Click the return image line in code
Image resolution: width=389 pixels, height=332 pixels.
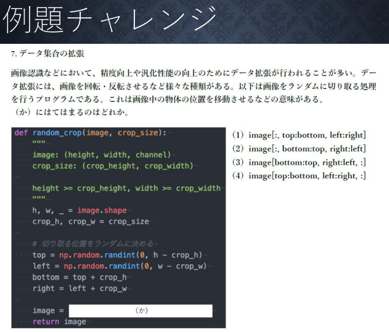coord(59,322)
